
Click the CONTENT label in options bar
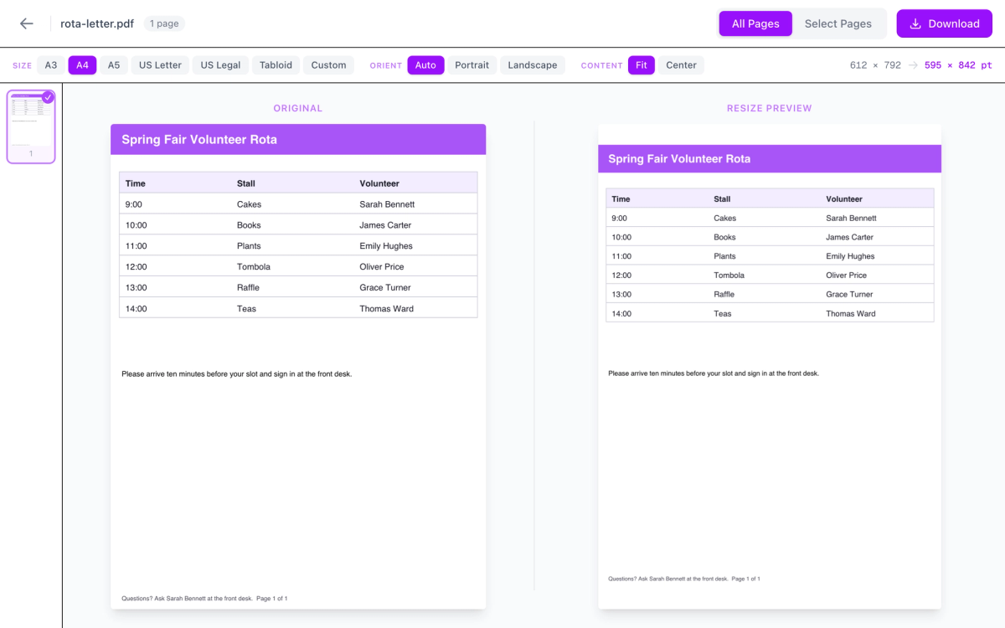click(602, 65)
